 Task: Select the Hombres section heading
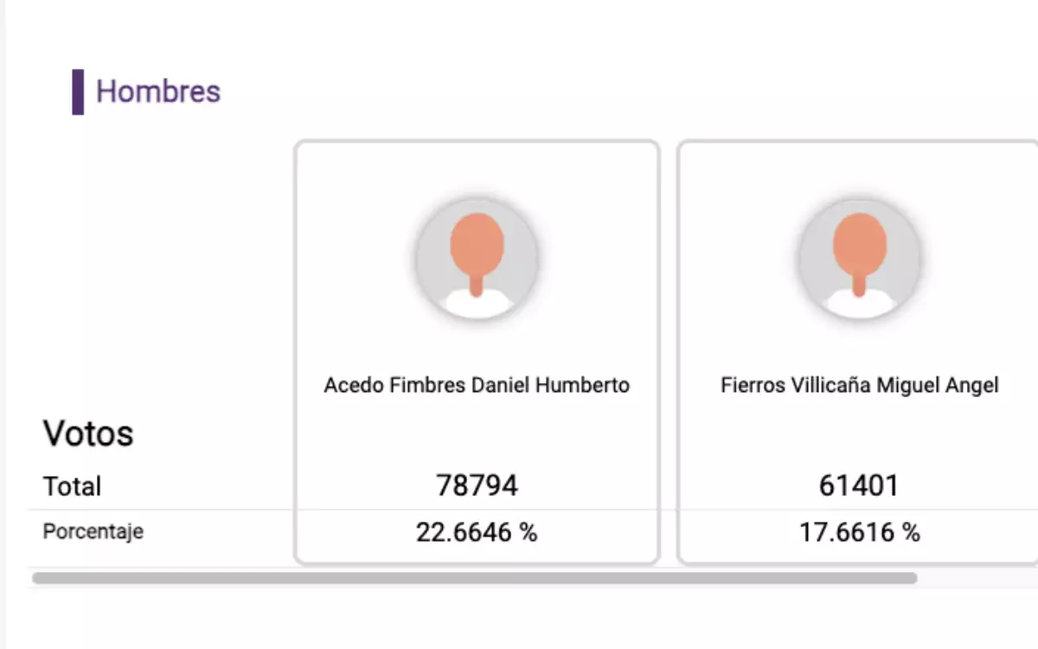[158, 92]
